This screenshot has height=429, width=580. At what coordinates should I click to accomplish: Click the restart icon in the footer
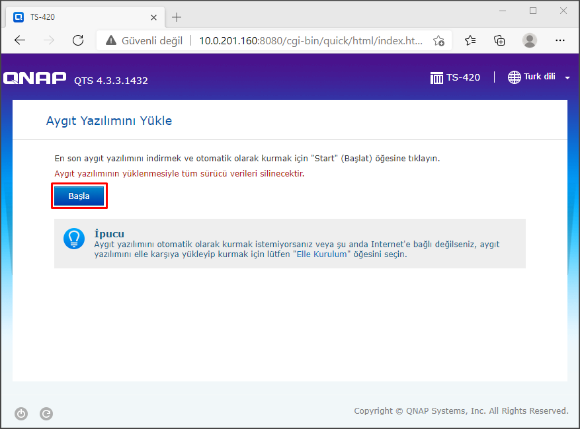(46, 414)
